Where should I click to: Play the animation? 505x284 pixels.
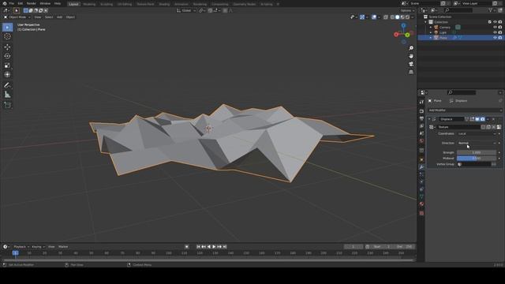pyautogui.click(x=214, y=247)
